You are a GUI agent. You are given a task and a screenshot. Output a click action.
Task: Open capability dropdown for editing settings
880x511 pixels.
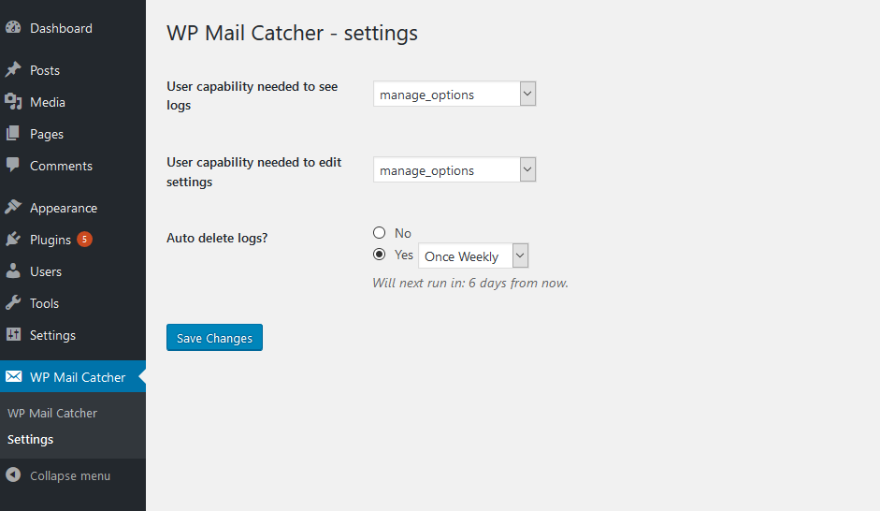pyautogui.click(x=454, y=169)
